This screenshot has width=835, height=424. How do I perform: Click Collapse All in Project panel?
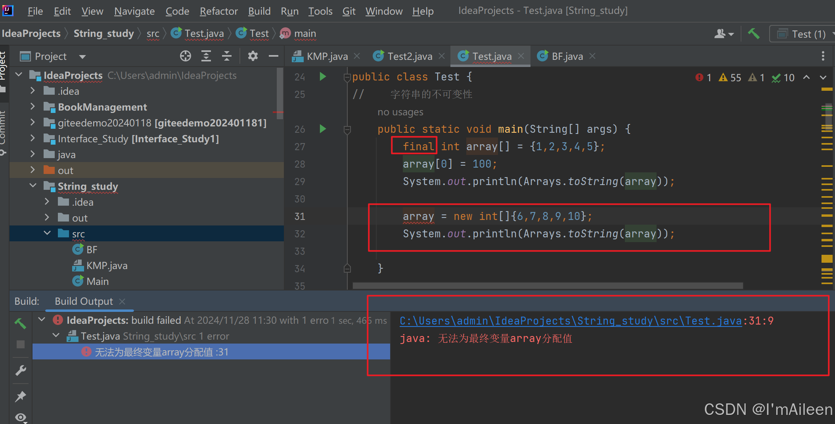[227, 56]
